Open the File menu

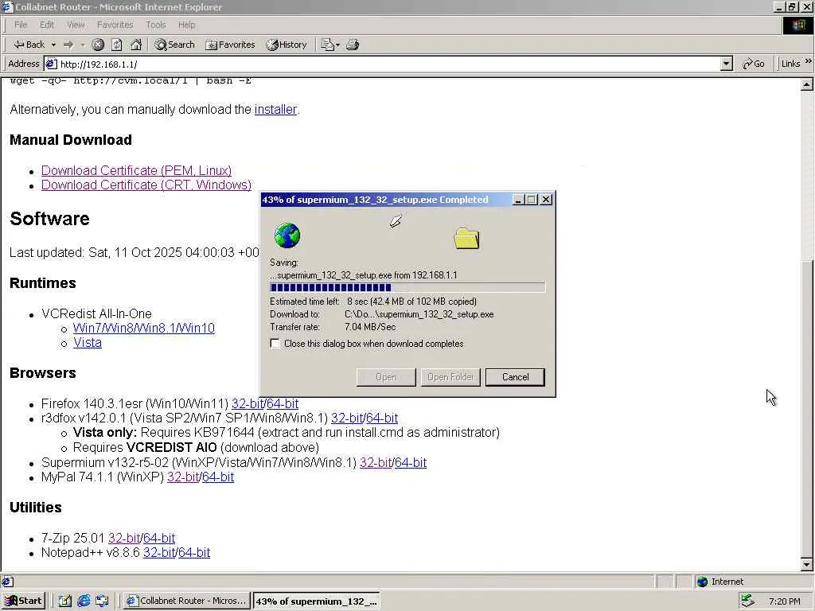(21, 25)
